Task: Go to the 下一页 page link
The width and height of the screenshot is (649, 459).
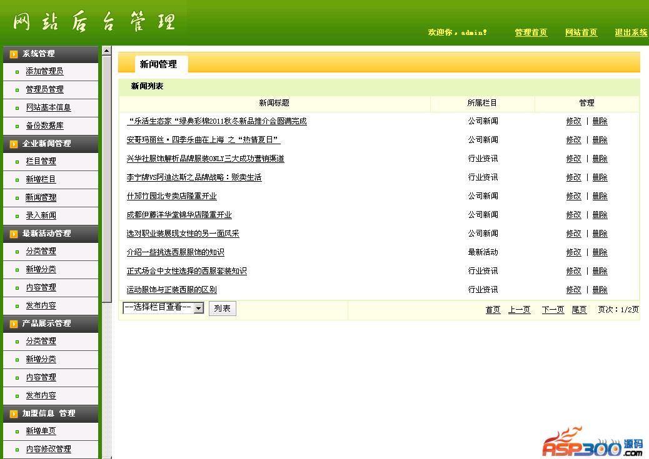Action: (x=553, y=310)
